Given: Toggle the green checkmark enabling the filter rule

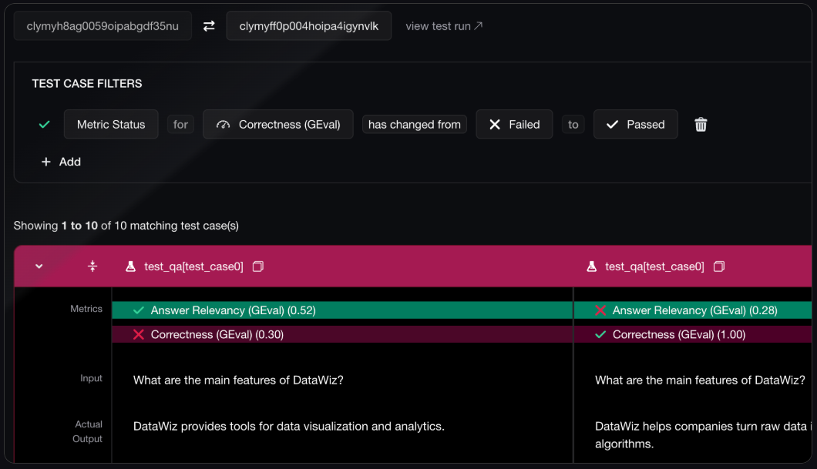Looking at the screenshot, I should pos(44,123).
